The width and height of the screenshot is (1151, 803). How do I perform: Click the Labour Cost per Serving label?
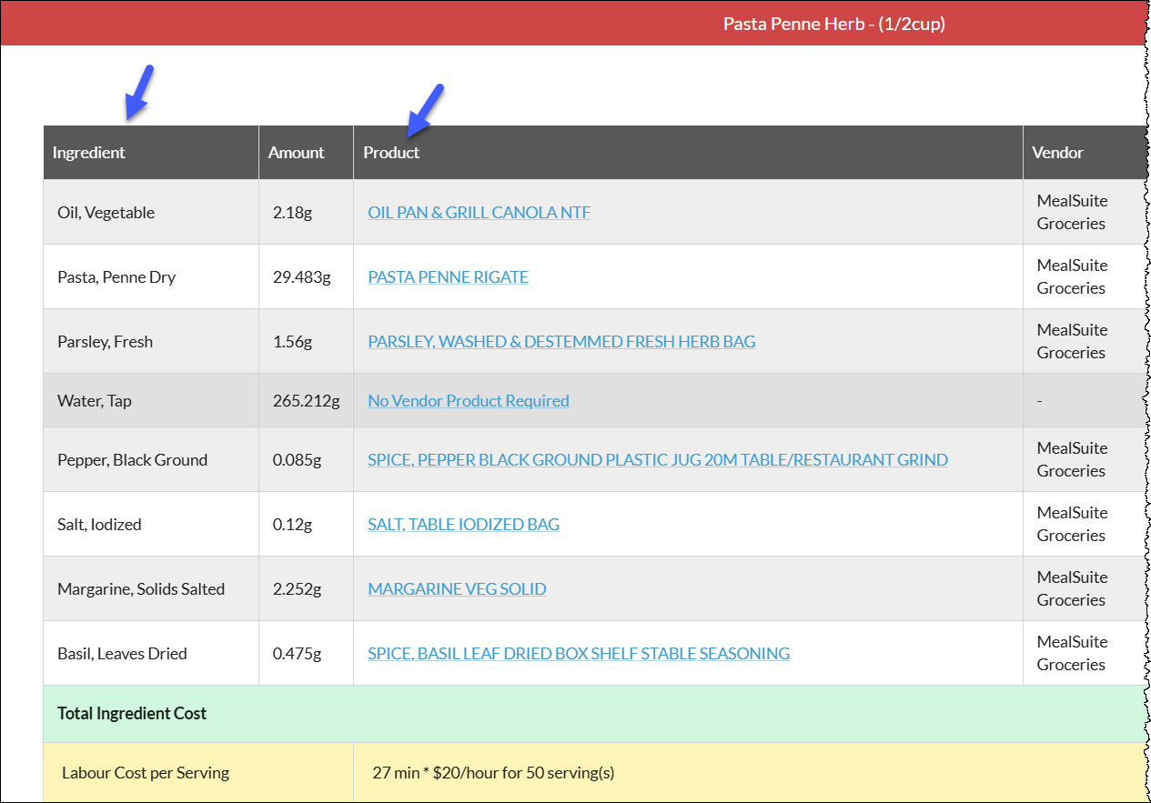[x=146, y=773]
